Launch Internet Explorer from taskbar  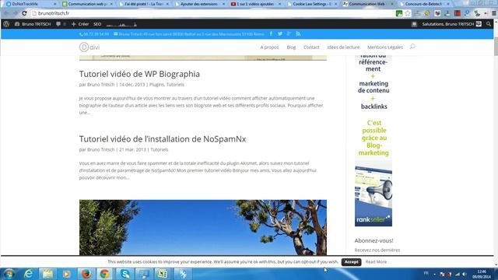pos(29,274)
